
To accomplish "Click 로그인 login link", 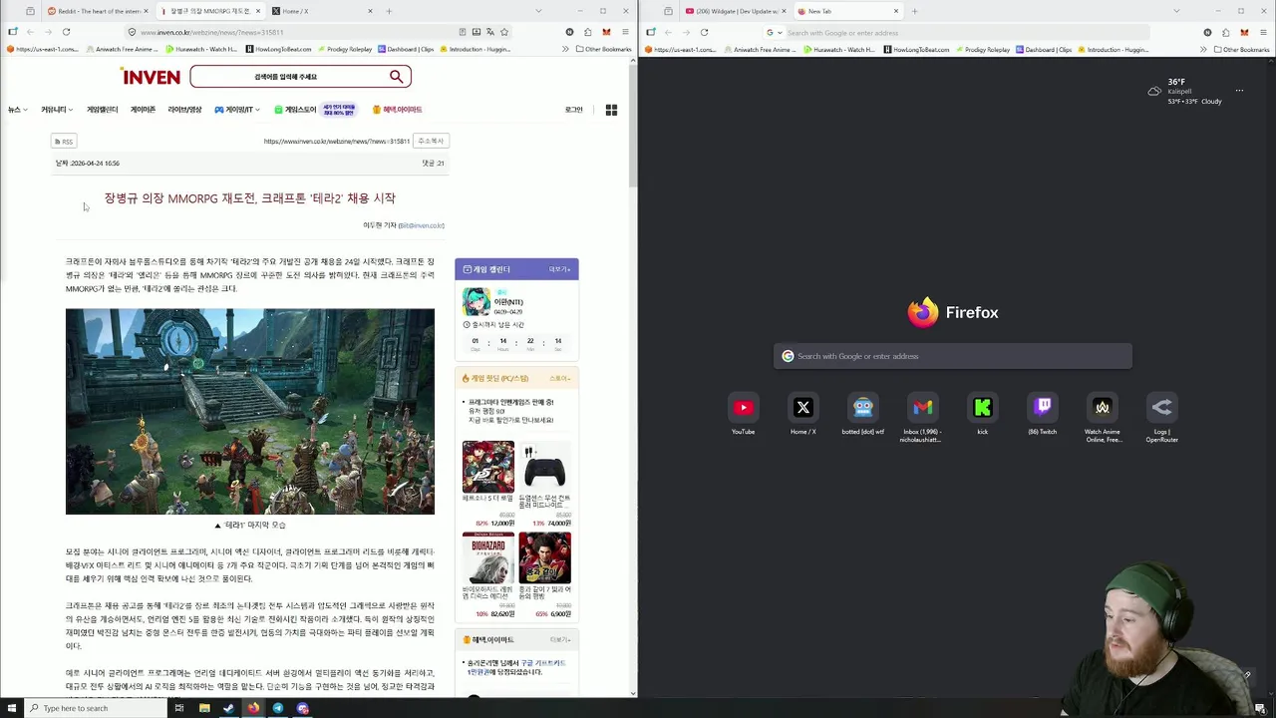I will [x=573, y=110].
